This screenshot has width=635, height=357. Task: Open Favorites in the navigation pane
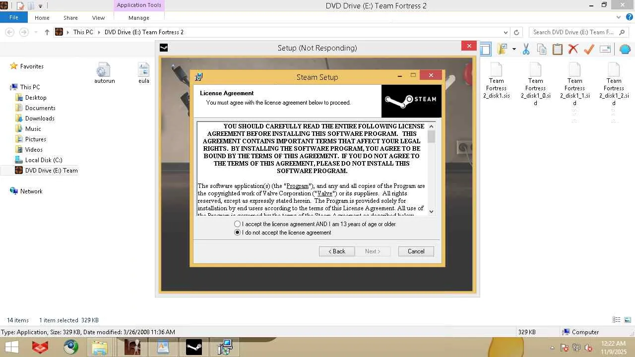coord(32,66)
